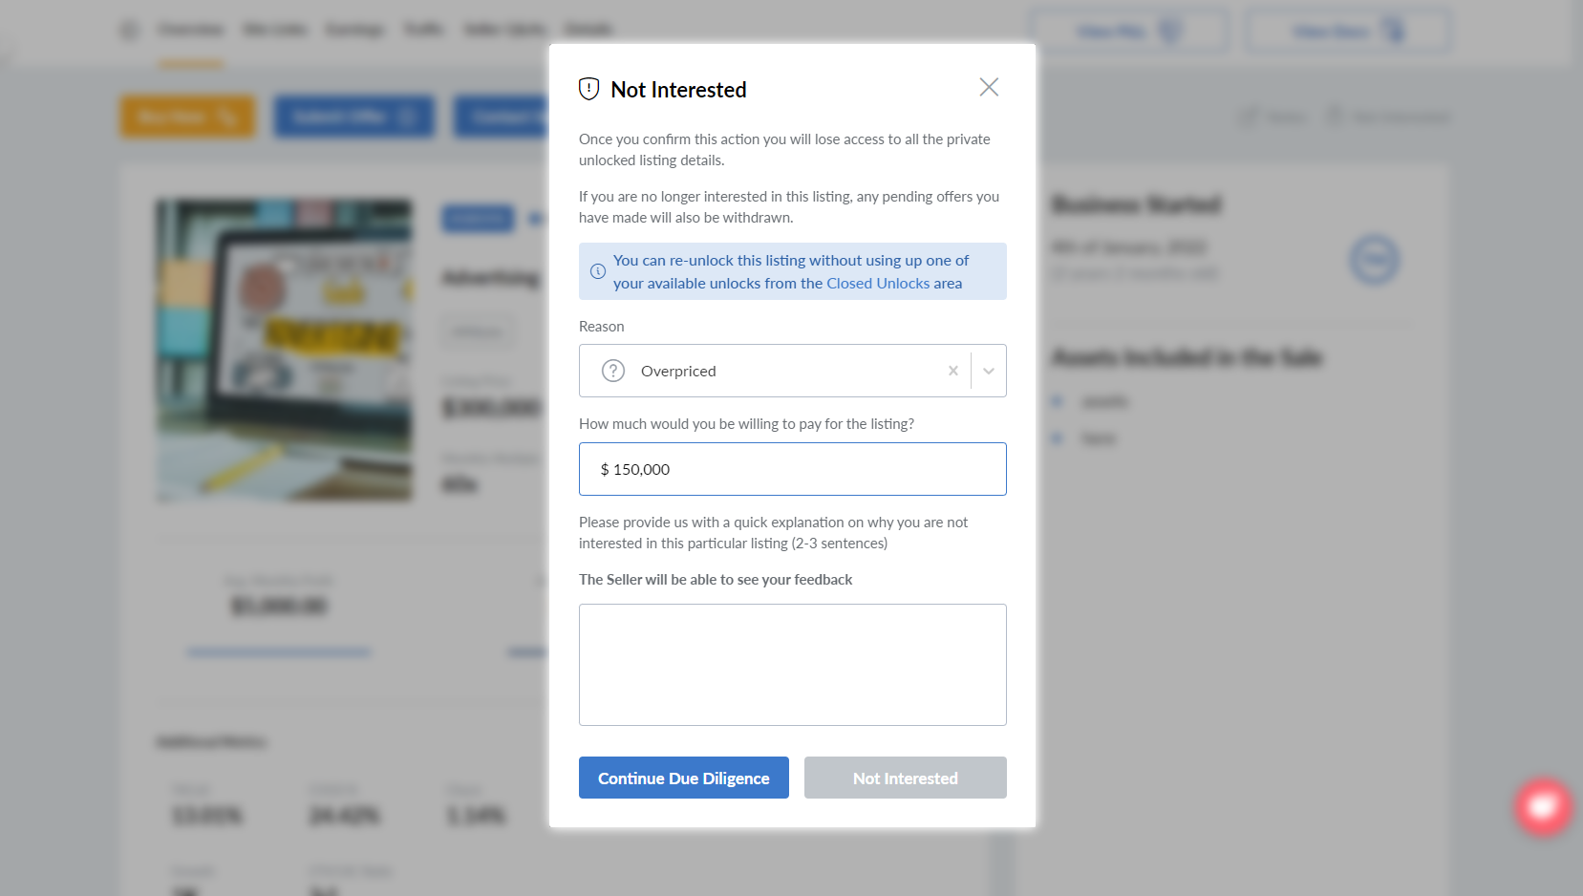The height and width of the screenshot is (896, 1583).
Task: Click the blurred listing thumbnail image
Action: 285,350
